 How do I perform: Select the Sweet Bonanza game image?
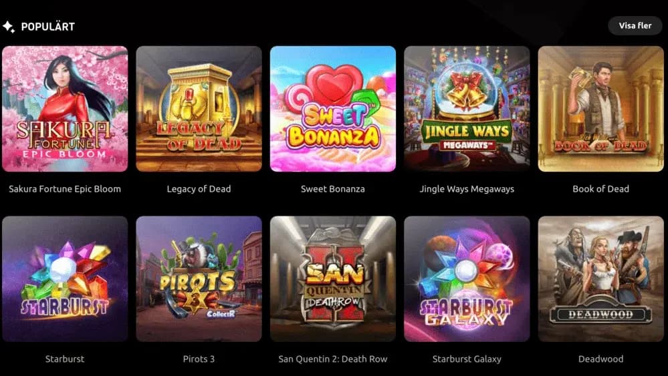(x=333, y=109)
